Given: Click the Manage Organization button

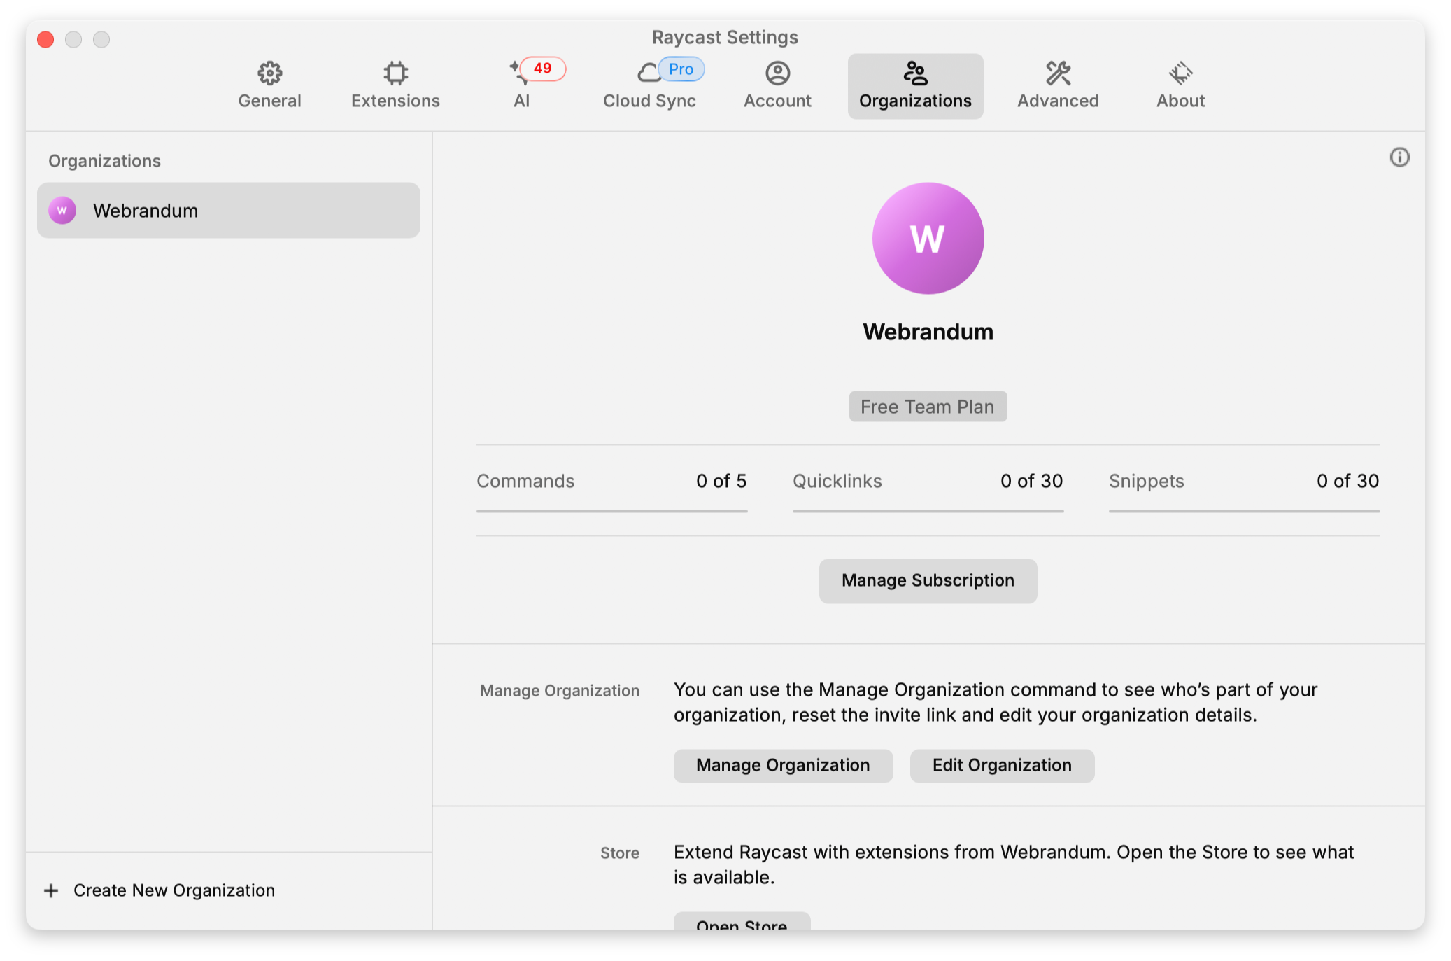Looking at the screenshot, I should (783, 765).
